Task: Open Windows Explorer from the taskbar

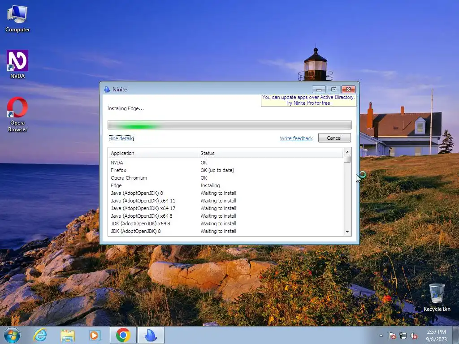Action: 68,335
